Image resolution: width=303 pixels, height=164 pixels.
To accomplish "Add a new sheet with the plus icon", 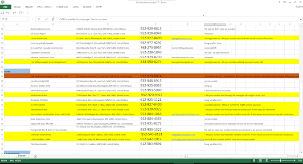I will click(35, 156).
